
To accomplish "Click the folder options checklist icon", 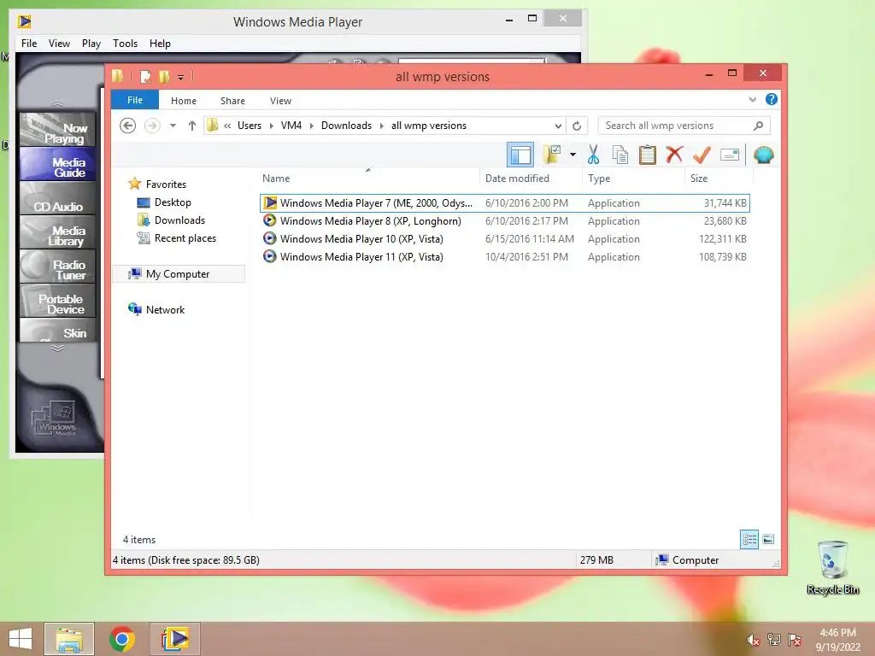I will pyautogui.click(x=553, y=155).
